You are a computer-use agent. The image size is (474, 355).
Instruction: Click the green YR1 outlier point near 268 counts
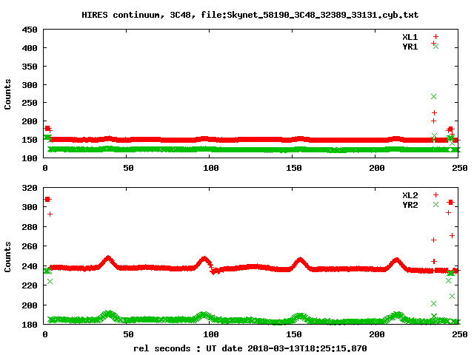(433, 97)
